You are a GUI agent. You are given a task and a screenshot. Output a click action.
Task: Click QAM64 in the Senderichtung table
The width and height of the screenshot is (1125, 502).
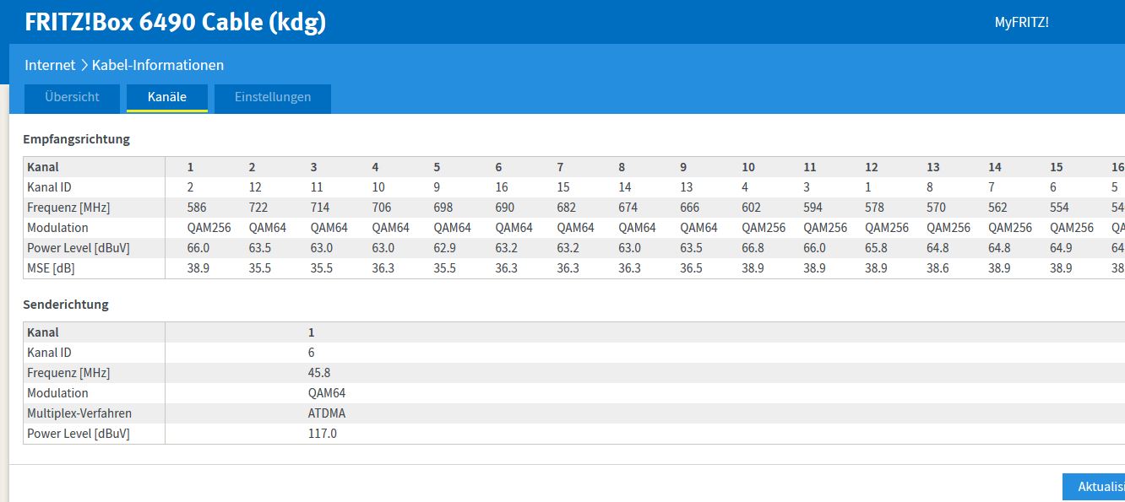coord(327,393)
